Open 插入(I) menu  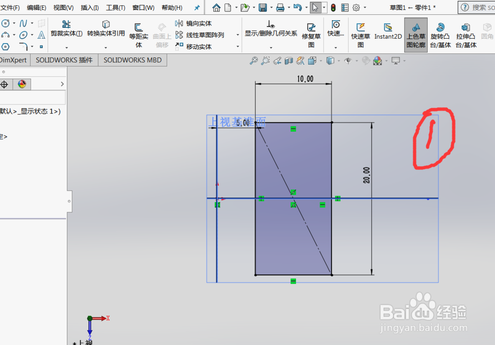(90, 7)
